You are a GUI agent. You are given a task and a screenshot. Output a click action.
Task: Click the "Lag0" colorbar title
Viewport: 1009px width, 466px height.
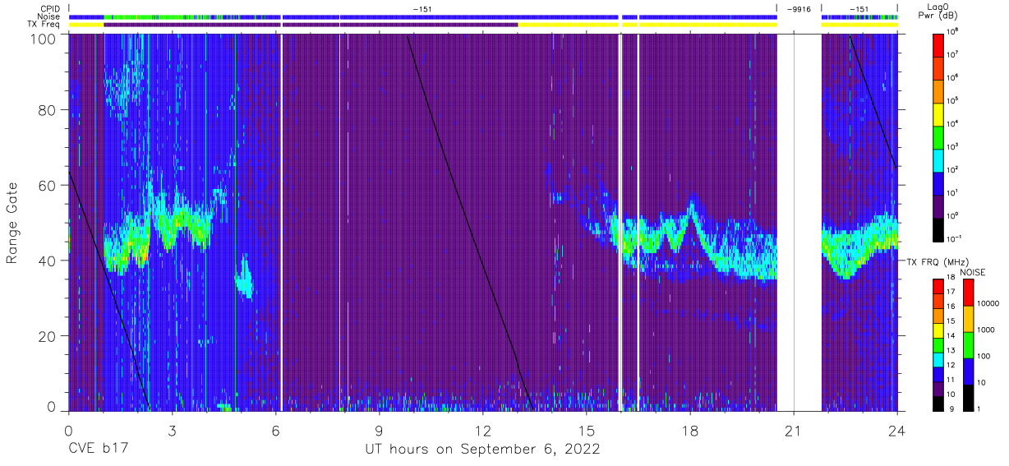coord(938,6)
